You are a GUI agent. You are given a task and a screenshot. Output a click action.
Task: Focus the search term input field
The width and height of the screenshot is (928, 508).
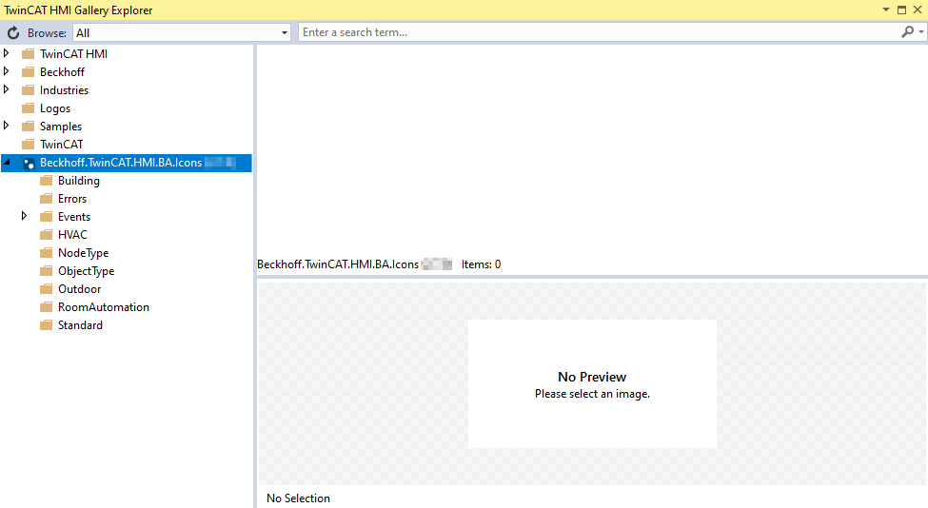pos(598,32)
